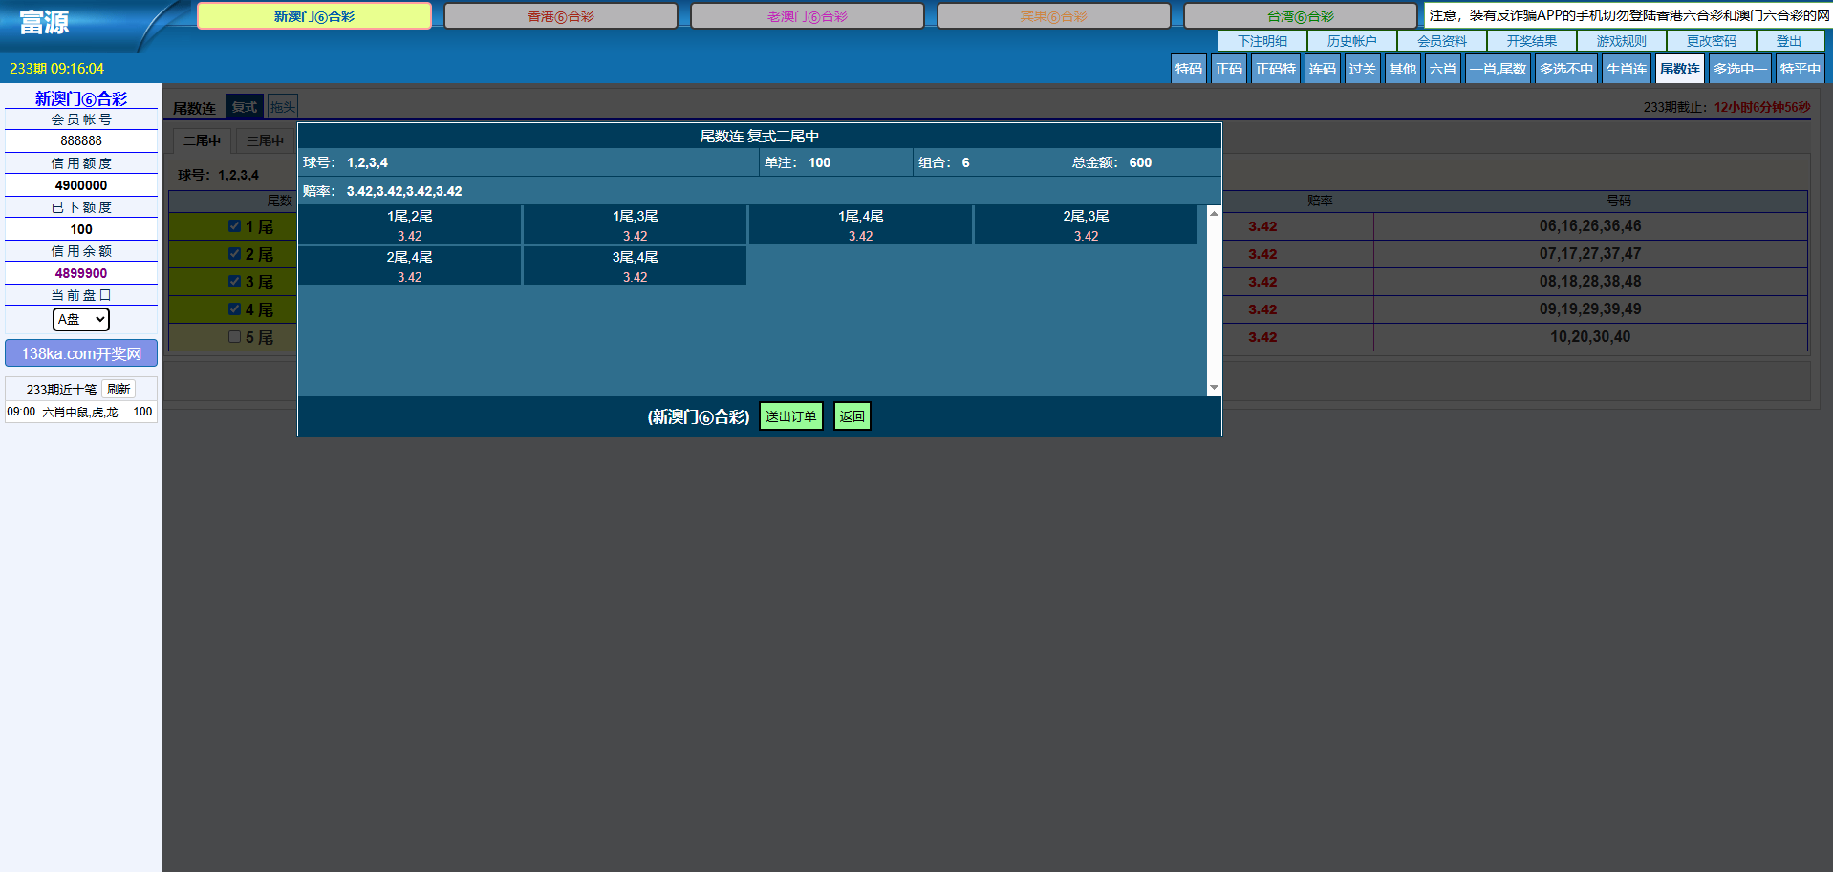Click the 09:00 六肖中鼠,虎,龙 bet record
The width and height of the screenshot is (1833, 872).
click(x=81, y=412)
